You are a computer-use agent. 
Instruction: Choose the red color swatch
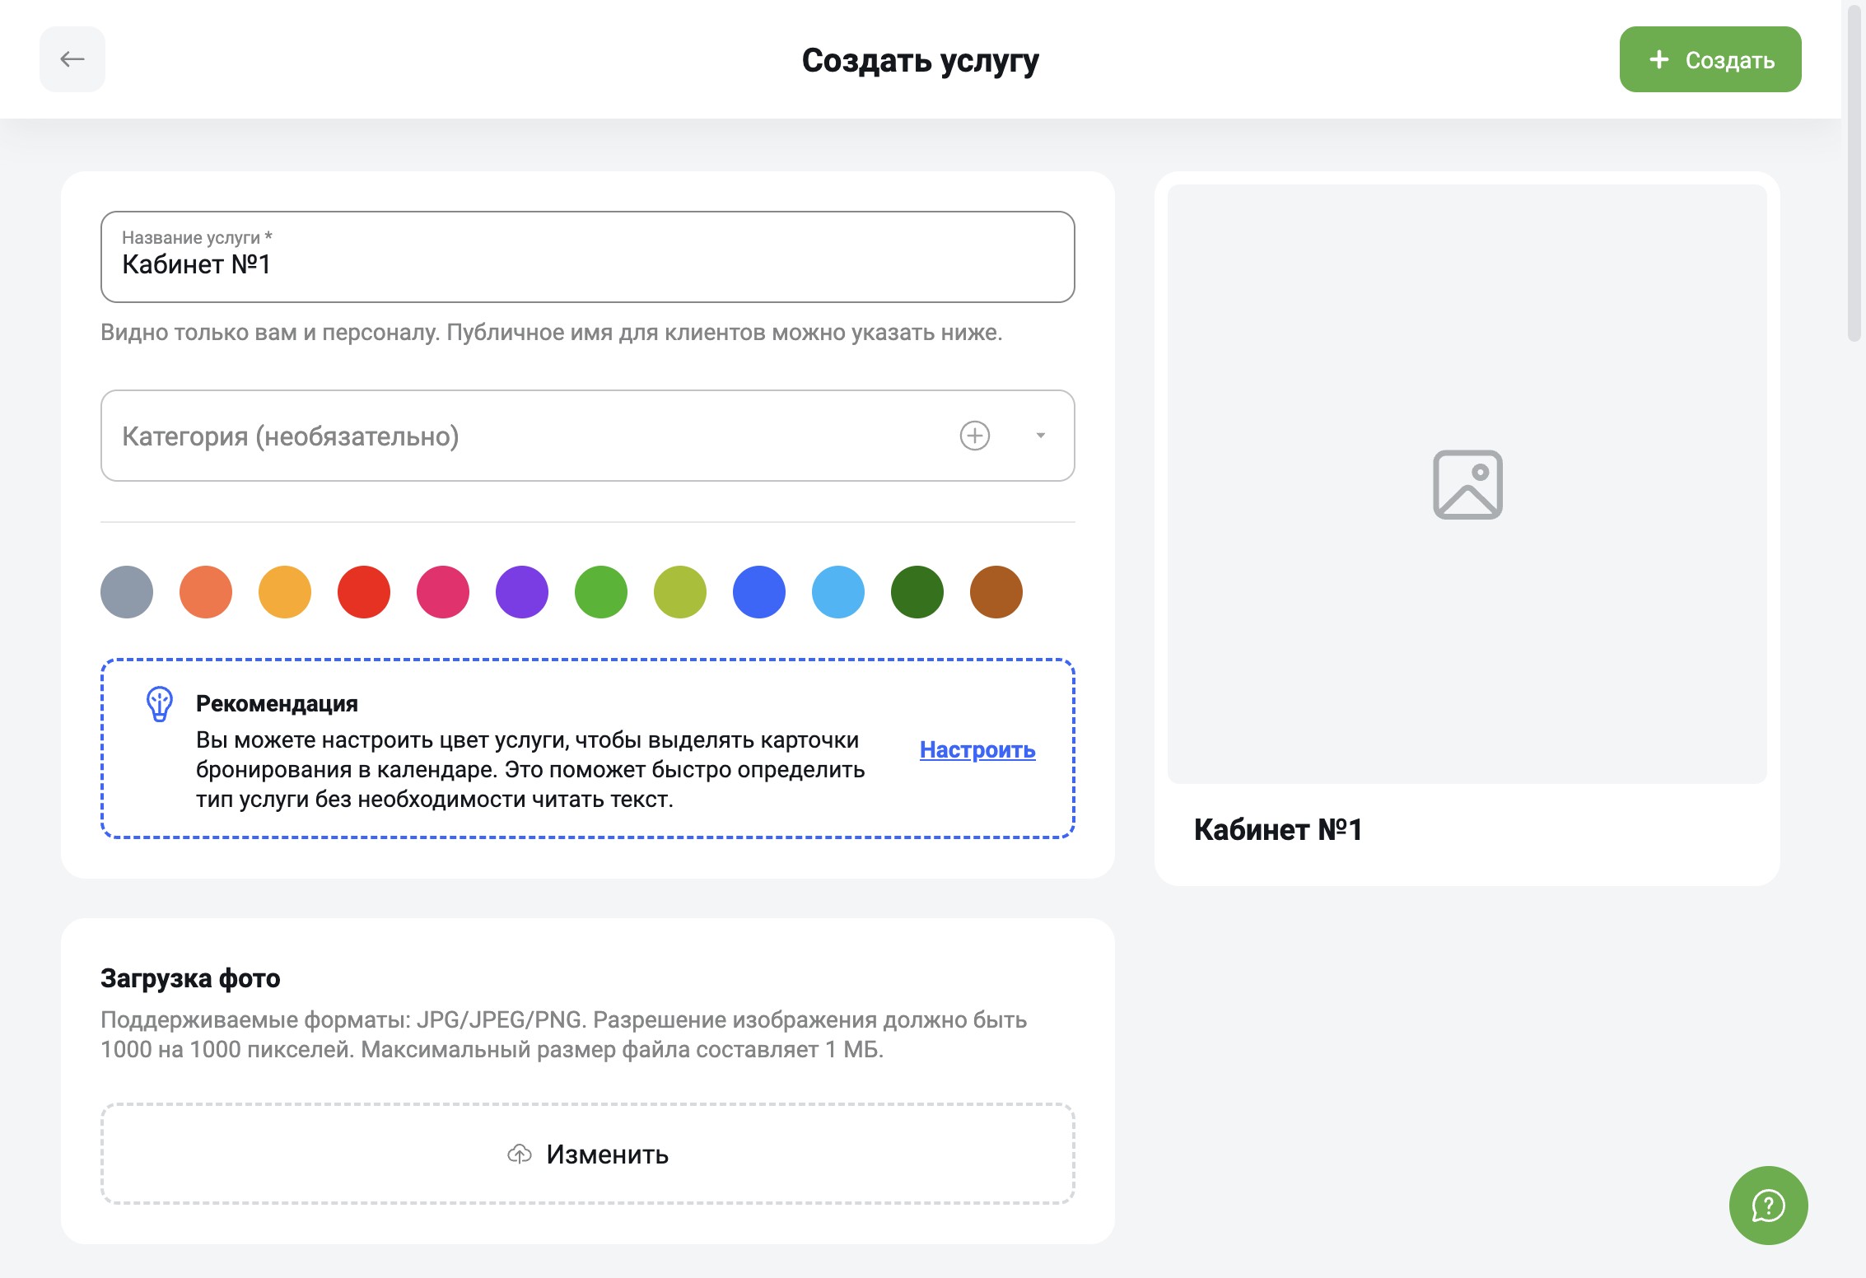[x=364, y=592]
